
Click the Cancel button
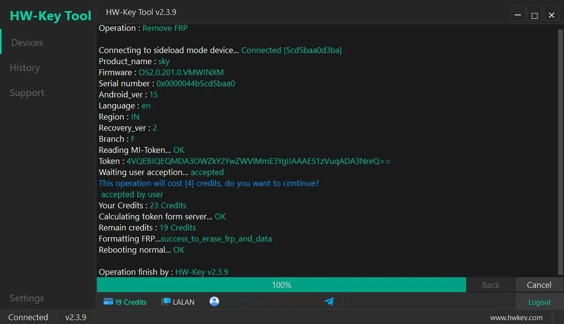coord(539,285)
